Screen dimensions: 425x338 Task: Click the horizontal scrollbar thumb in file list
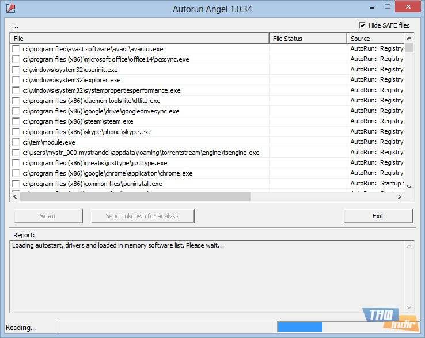pyautogui.click(x=135, y=196)
